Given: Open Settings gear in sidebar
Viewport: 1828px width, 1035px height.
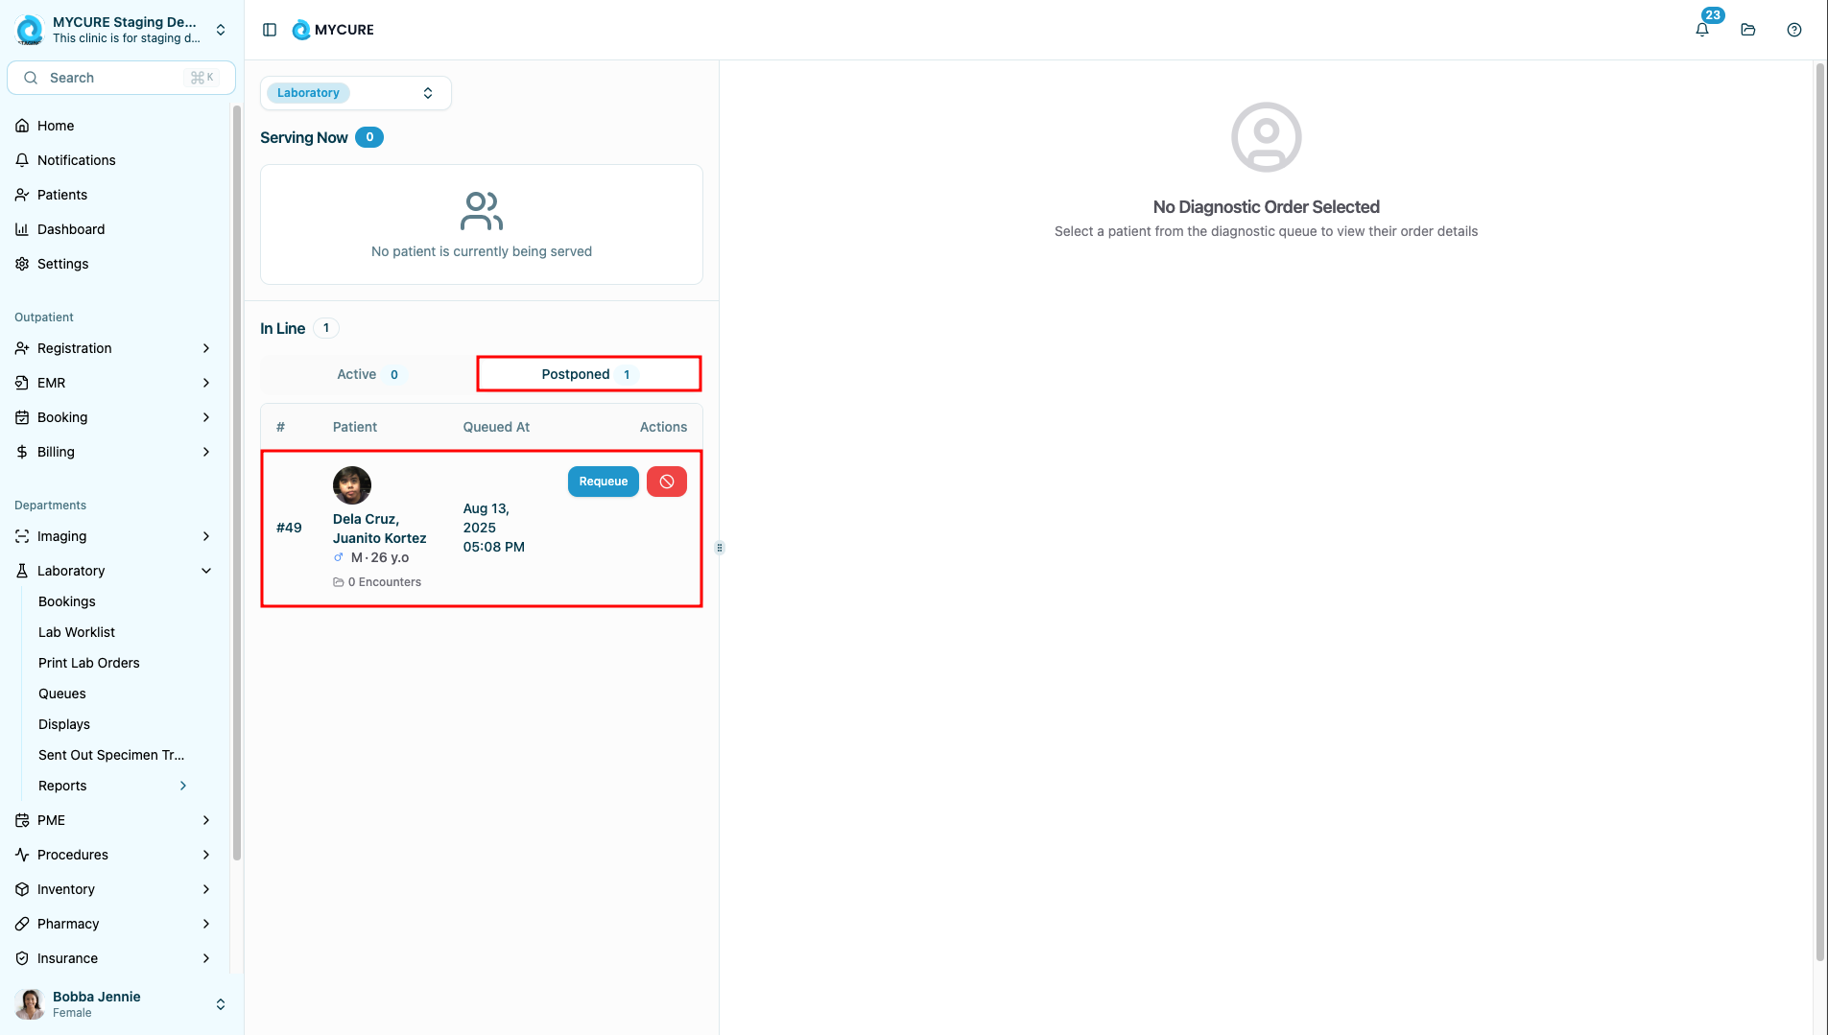Looking at the screenshot, I should [x=62, y=264].
